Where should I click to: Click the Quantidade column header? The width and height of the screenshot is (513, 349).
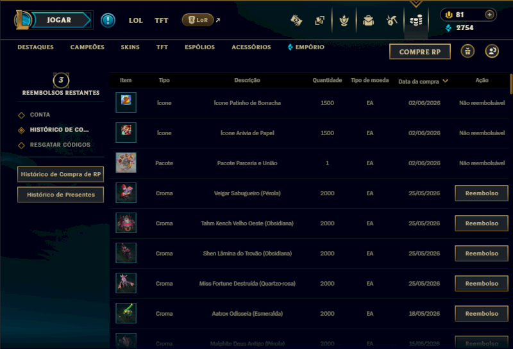(327, 80)
